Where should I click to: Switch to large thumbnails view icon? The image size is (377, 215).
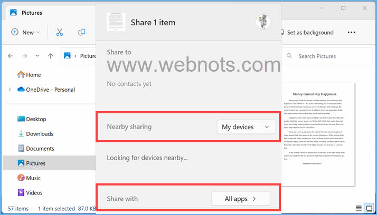click(x=370, y=209)
